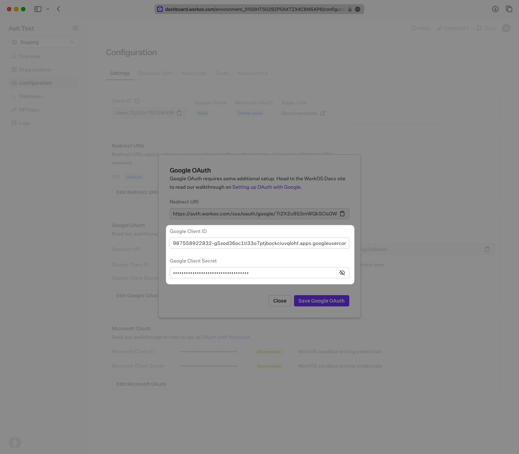This screenshot has height=454, width=519.
Task: Expand the Staging environment selector
Action: 43,42
